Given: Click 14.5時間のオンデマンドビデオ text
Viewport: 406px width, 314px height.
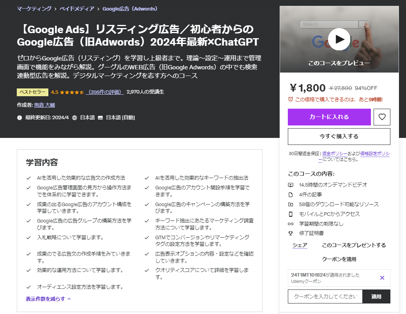Looking at the screenshot, I should click(333, 185).
